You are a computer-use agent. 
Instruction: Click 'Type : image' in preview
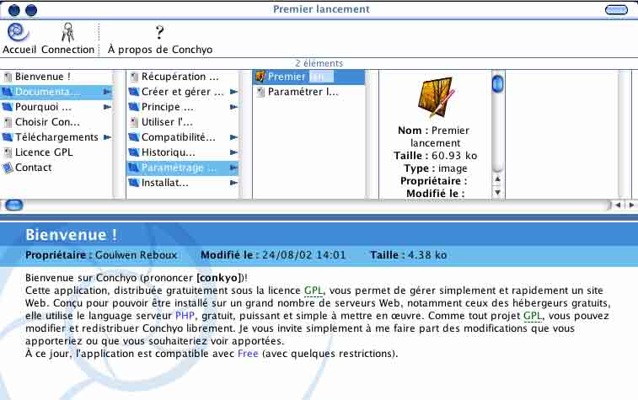tap(436, 168)
